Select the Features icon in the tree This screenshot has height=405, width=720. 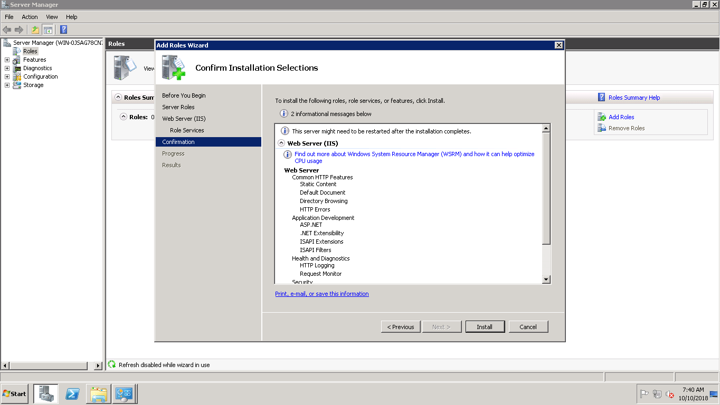point(17,60)
